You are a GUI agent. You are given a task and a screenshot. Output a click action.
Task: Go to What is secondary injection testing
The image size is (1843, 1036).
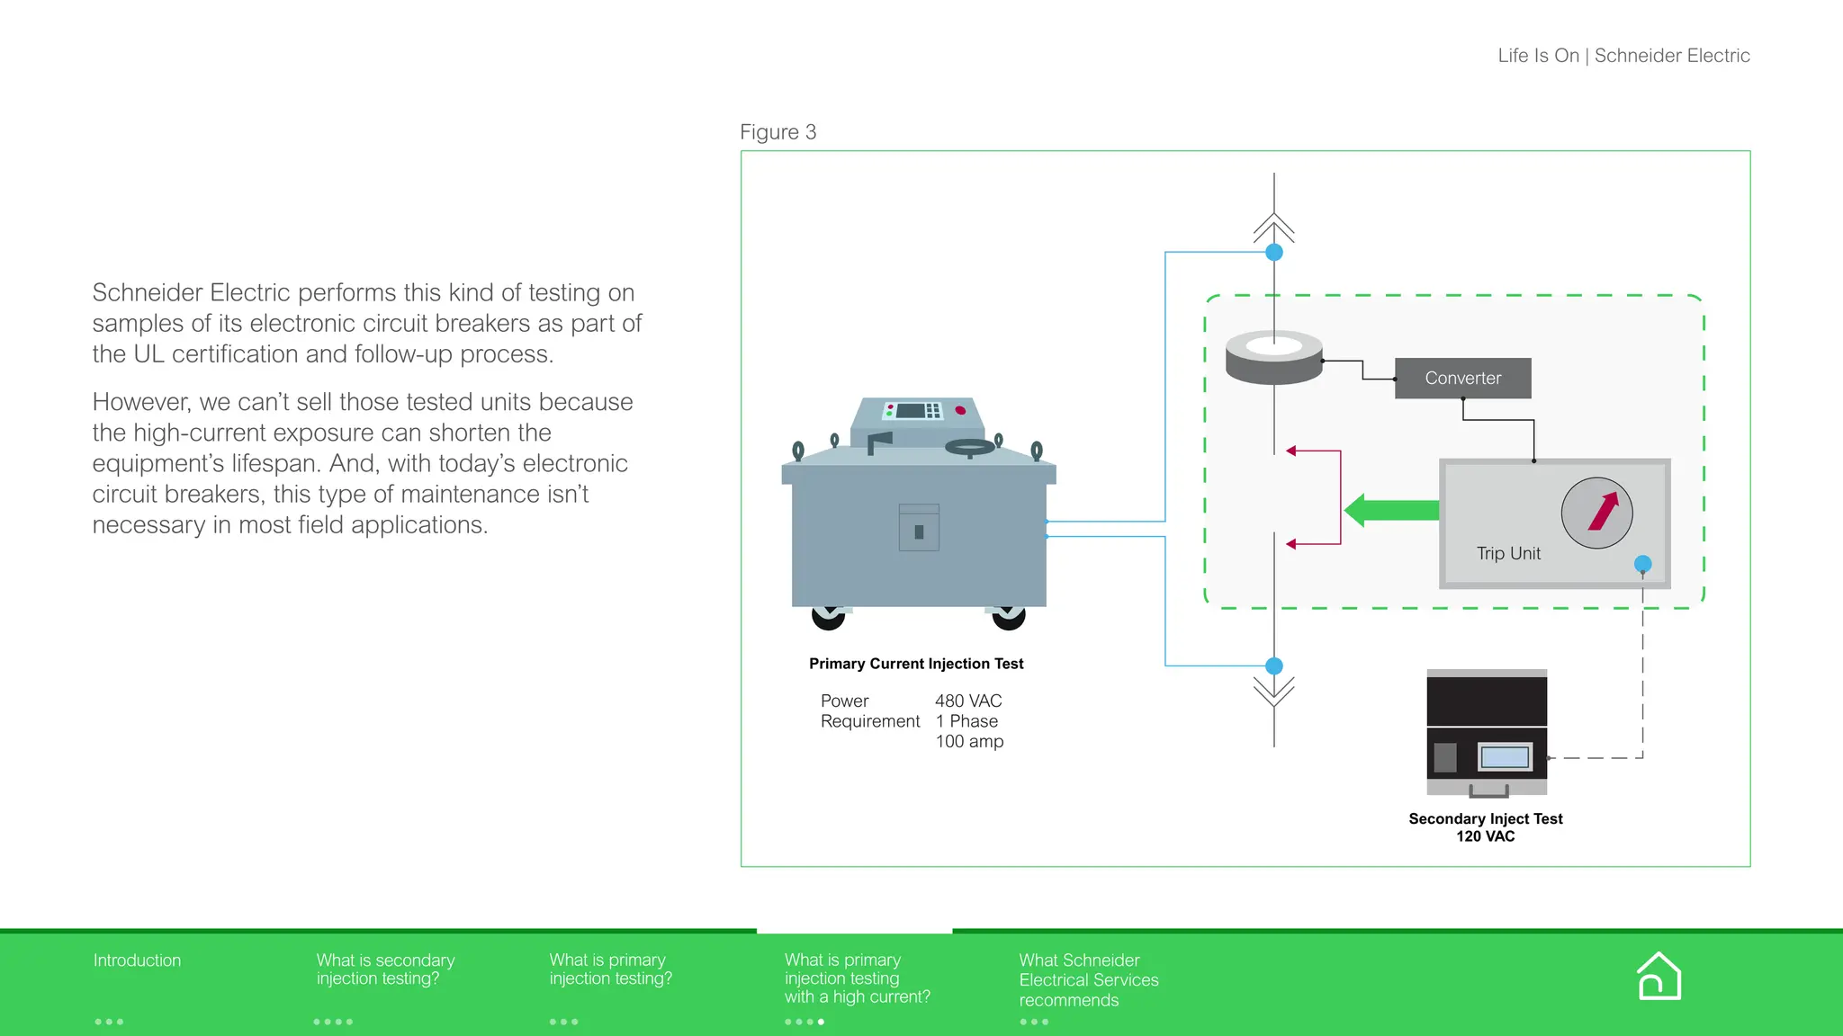pos(385,969)
